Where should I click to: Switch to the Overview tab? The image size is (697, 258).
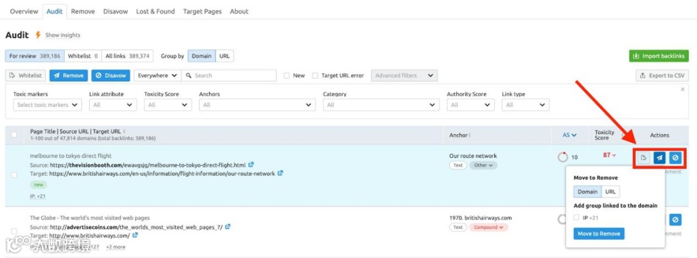(24, 12)
